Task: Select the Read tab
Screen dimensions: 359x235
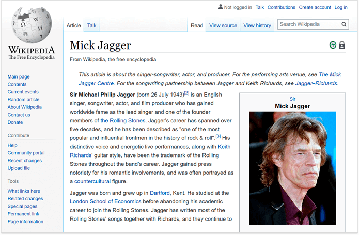Action: coord(197,25)
